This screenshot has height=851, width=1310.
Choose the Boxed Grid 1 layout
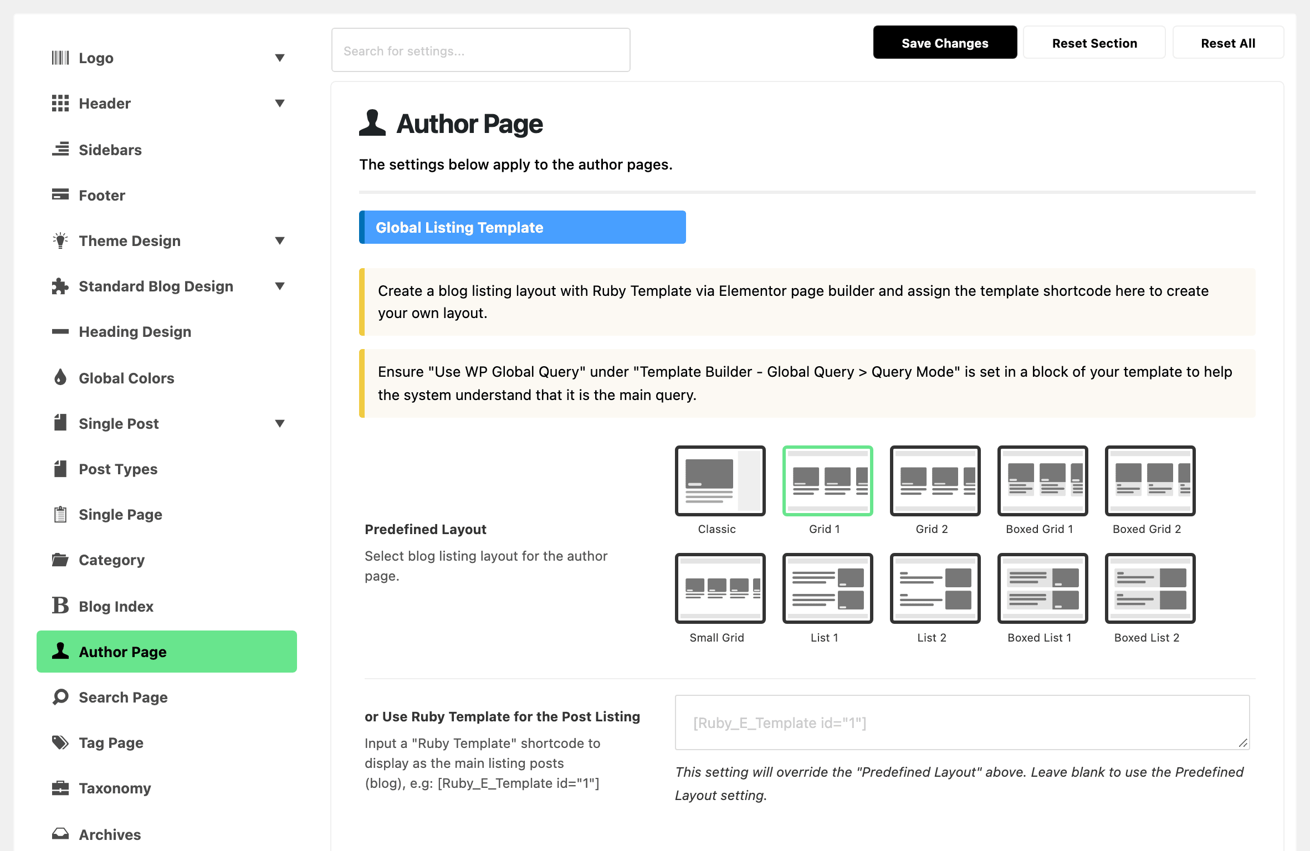(x=1042, y=481)
